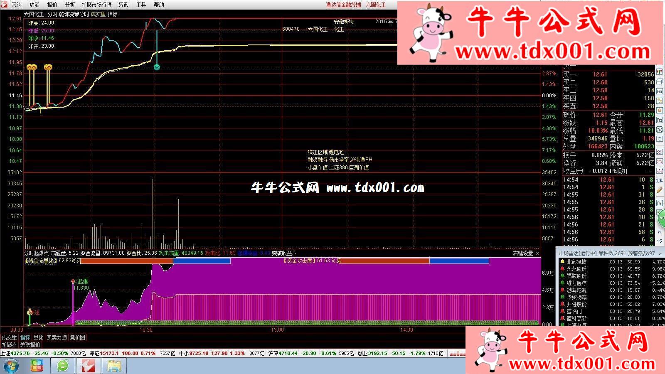Open the 分析 menu
The width and height of the screenshot is (665, 374).
[70, 5]
